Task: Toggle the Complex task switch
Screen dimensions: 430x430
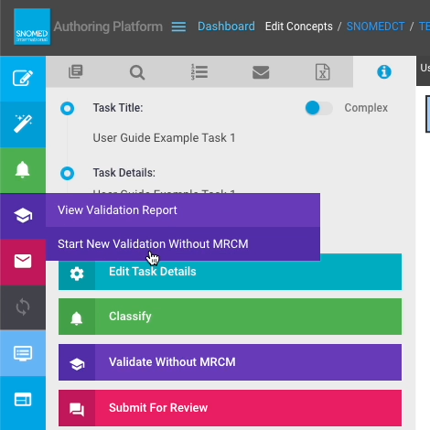Action: 318,108
